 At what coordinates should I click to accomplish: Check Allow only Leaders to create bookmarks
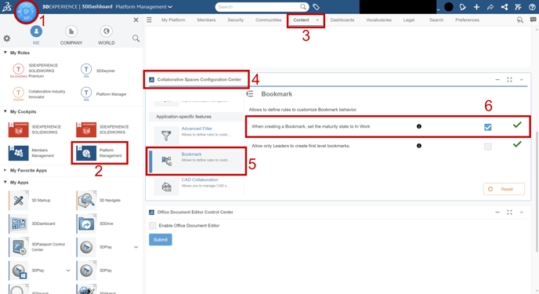[x=488, y=147]
